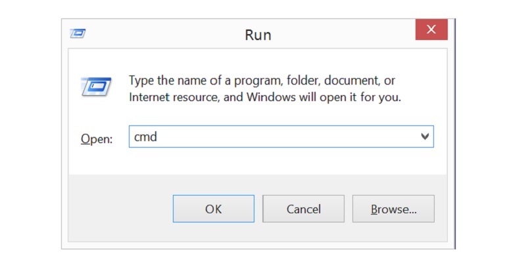Expand the Open combo box dropdown arrow
The height and width of the screenshot is (273, 526).
tap(425, 136)
